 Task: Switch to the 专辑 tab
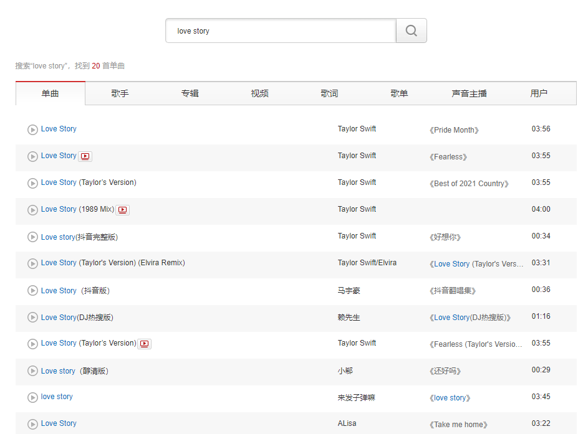click(x=190, y=93)
